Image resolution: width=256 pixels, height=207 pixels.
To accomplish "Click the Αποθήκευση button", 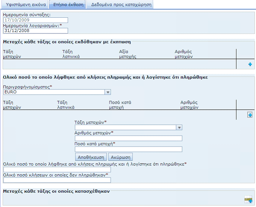I will (x=91, y=157).
